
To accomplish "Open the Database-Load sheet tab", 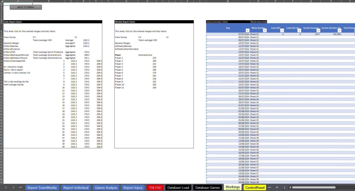I will coord(178,187).
